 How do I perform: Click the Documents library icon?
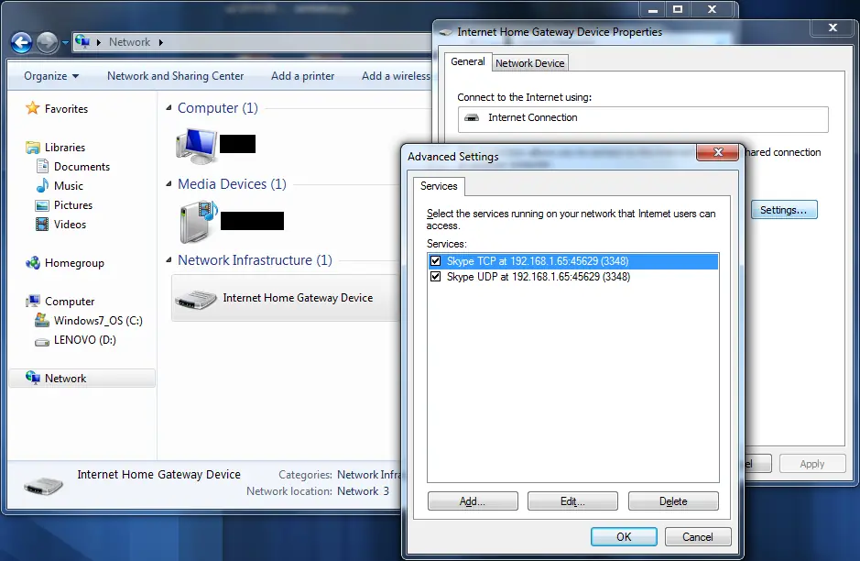click(42, 166)
